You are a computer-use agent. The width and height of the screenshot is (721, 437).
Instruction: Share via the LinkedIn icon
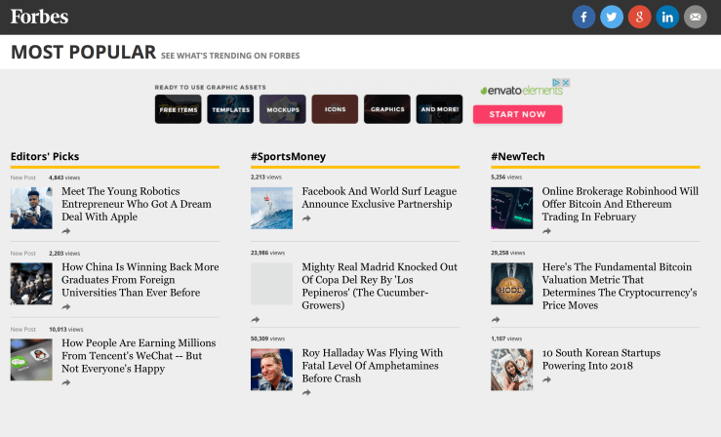667,17
